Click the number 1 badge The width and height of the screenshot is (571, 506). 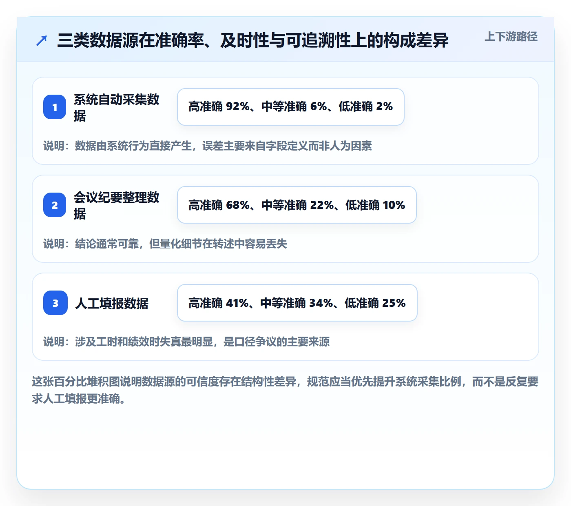click(x=55, y=107)
